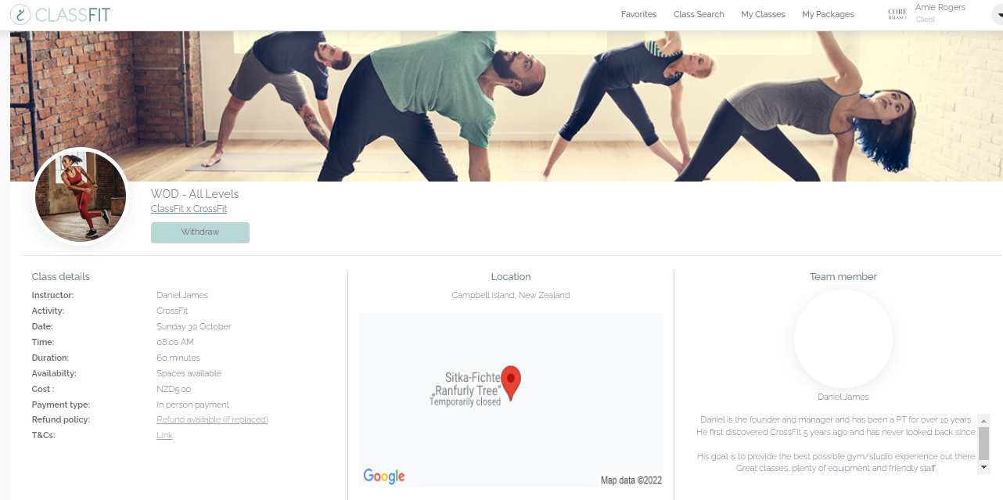Open the ClassFit x CrossFit link

pyautogui.click(x=189, y=209)
